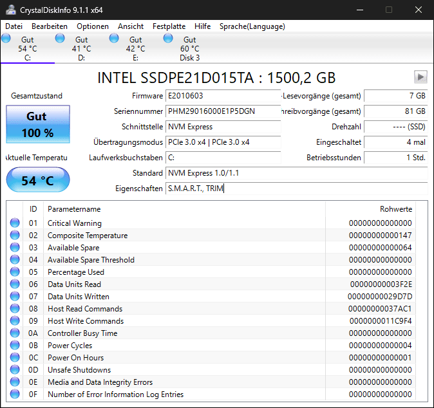The width and height of the screenshot is (434, 408).
Task: Click the Gut 100 % health status button
Action: click(x=38, y=124)
